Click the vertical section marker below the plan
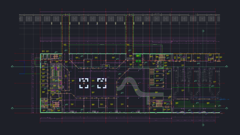This screenshot has height=135, width=240. click(203, 125)
